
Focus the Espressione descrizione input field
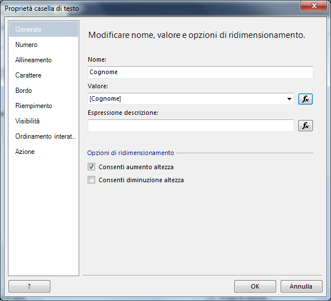tap(191, 126)
